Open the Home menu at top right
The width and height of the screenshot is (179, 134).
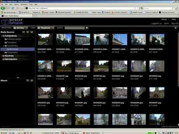pos(165,19)
